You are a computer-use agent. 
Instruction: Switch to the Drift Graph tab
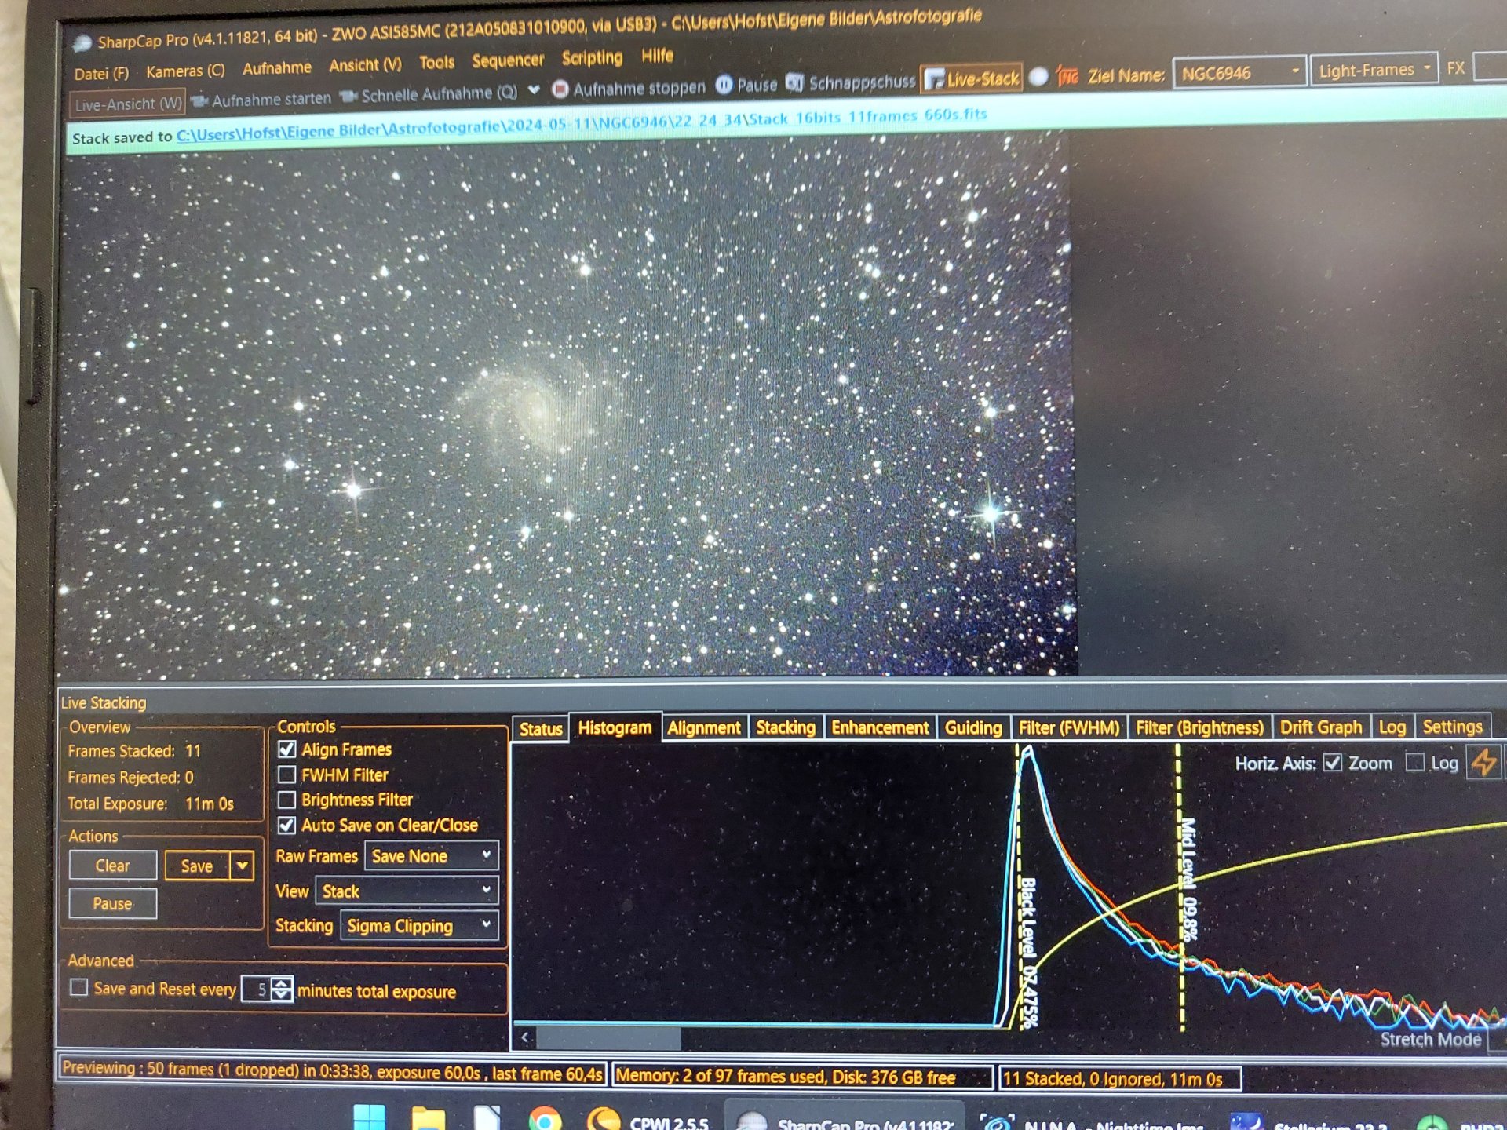click(x=1320, y=727)
